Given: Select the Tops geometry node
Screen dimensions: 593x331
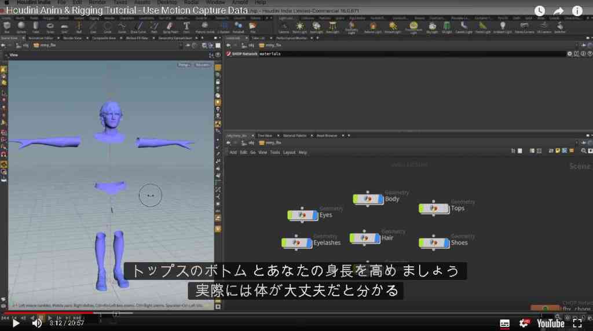Looking at the screenshot, I should tap(434, 208).
